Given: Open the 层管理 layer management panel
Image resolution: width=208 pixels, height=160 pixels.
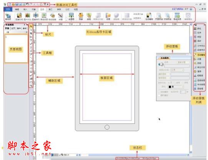Looking at the screenshot, I should pyautogui.click(x=199, y=88).
